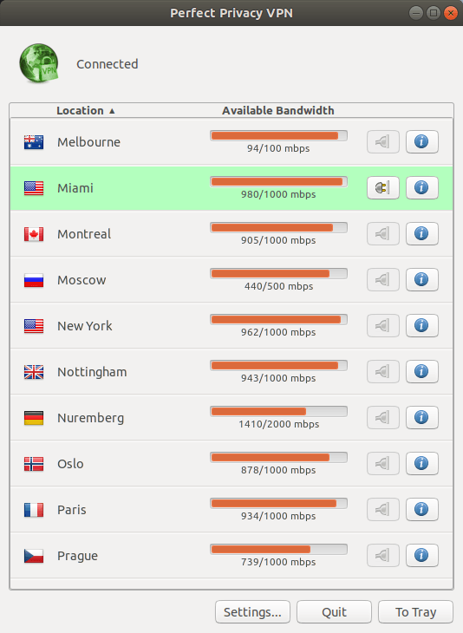The height and width of the screenshot is (633, 463).
Task: Show info for Oslo server
Action: point(422,464)
